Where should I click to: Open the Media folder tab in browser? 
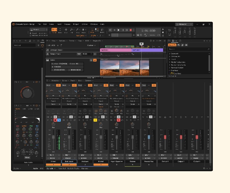coord(169,41)
